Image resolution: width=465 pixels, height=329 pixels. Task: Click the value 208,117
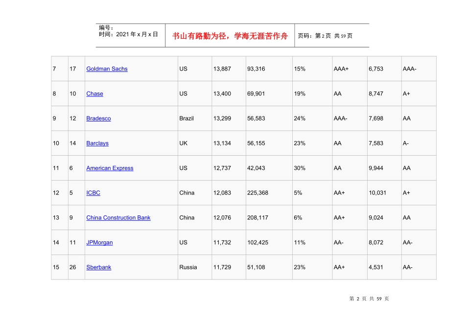coord(257,218)
